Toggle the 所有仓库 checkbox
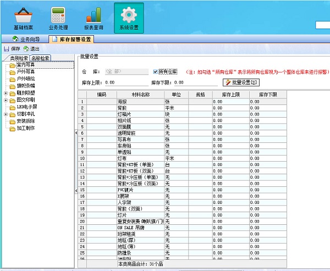The width and height of the screenshot is (330, 271). [x=156, y=71]
